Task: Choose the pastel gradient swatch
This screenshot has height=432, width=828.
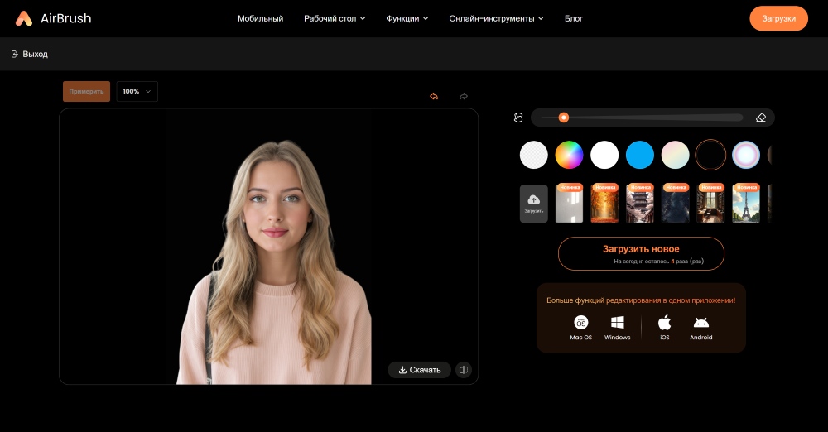Action: [x=676, y=155]
